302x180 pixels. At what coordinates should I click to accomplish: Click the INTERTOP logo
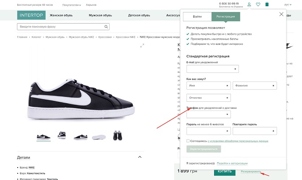31,15
